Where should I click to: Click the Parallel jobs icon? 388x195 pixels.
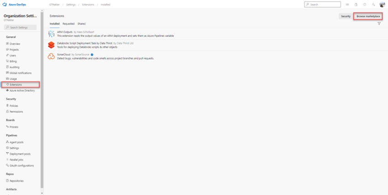(7, 160)
